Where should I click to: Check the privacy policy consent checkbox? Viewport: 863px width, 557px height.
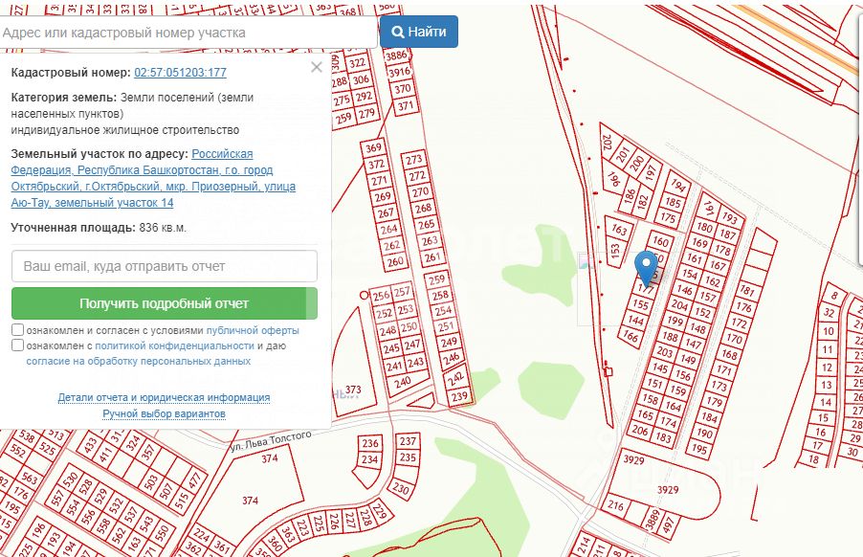[17, 345]
